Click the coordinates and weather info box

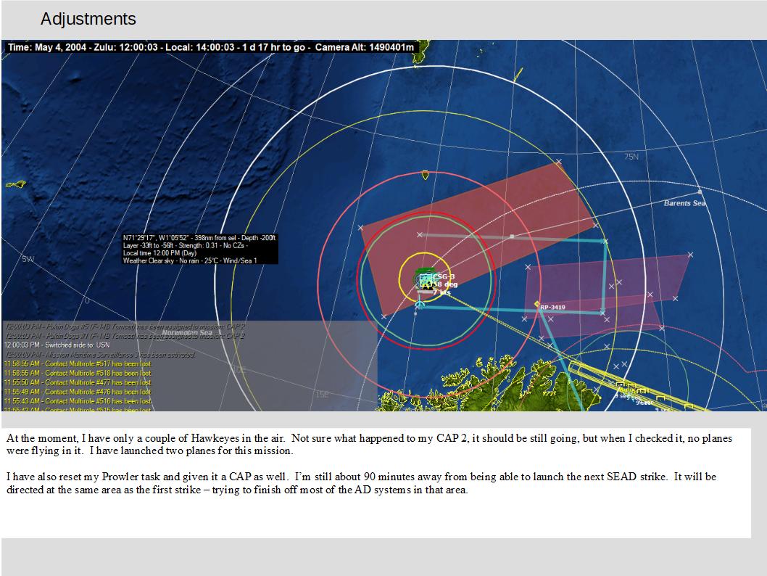pyautogui.click(x=200, y=249)
